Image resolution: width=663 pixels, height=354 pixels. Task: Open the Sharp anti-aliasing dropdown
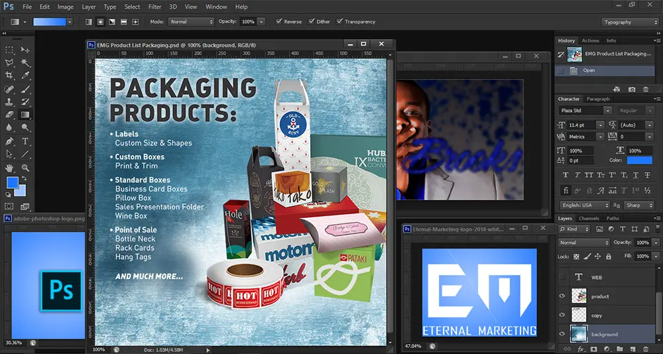tap(639, 205)
